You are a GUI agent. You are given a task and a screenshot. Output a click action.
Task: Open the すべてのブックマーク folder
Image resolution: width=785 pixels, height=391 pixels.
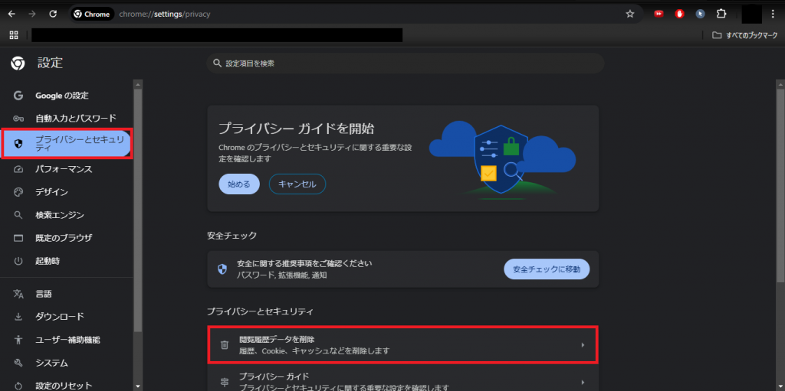(745, 35)
